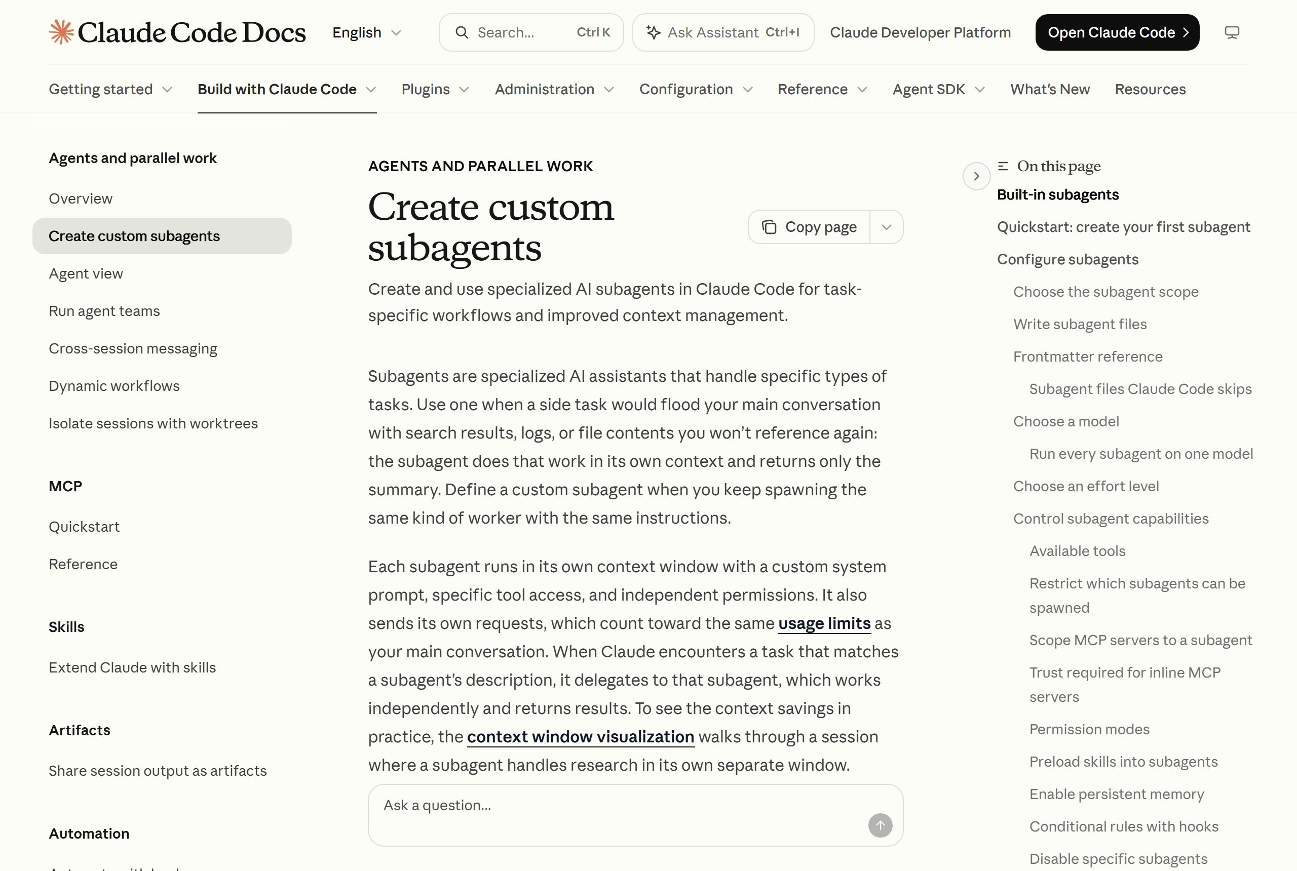Click the On this page list icon
This screenshot has height=871, width=1297.
pyautogui.click(x=1003, y=166)
